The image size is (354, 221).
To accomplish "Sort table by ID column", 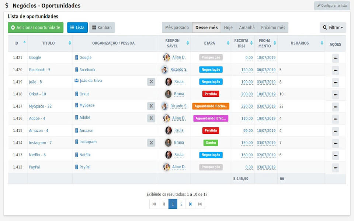I will 24,43.
